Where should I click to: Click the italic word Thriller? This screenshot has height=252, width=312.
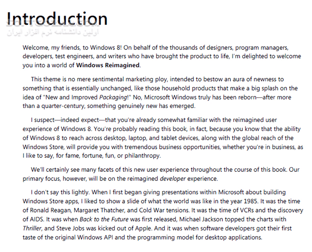pyautogui.click(x=32, y=228)
